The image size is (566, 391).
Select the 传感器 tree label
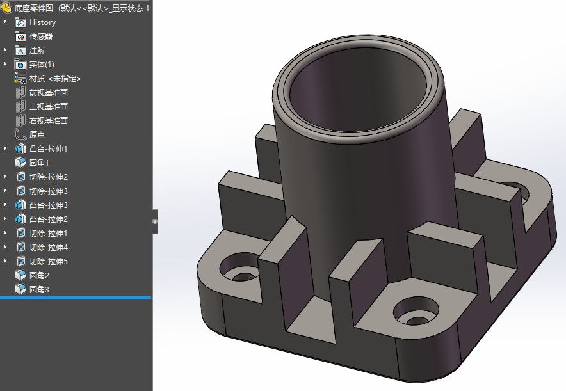click(x=41, y=36)
